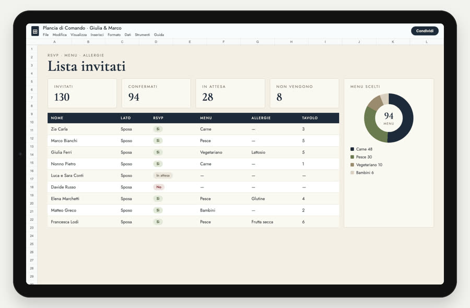Click the RSVP column header

[x=158, y=118]
